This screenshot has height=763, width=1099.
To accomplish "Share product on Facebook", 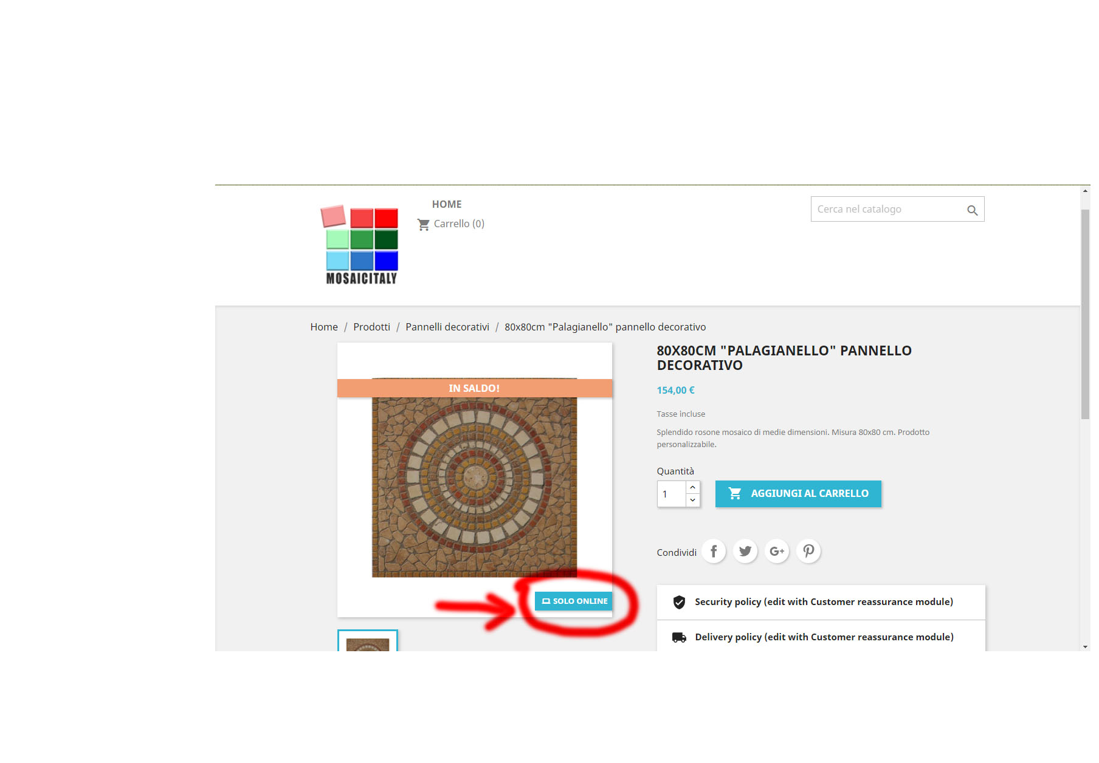I will (x=714, y=552).
